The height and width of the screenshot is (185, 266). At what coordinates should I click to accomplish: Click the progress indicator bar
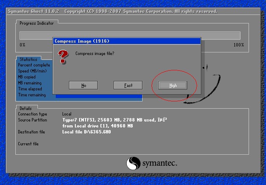[130, 35]
